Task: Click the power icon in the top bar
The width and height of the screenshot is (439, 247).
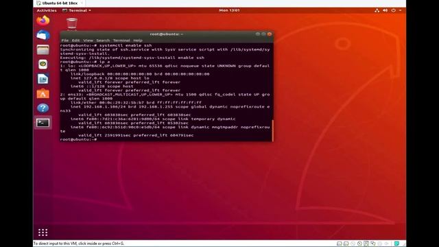Action: (x=393, y=10)
